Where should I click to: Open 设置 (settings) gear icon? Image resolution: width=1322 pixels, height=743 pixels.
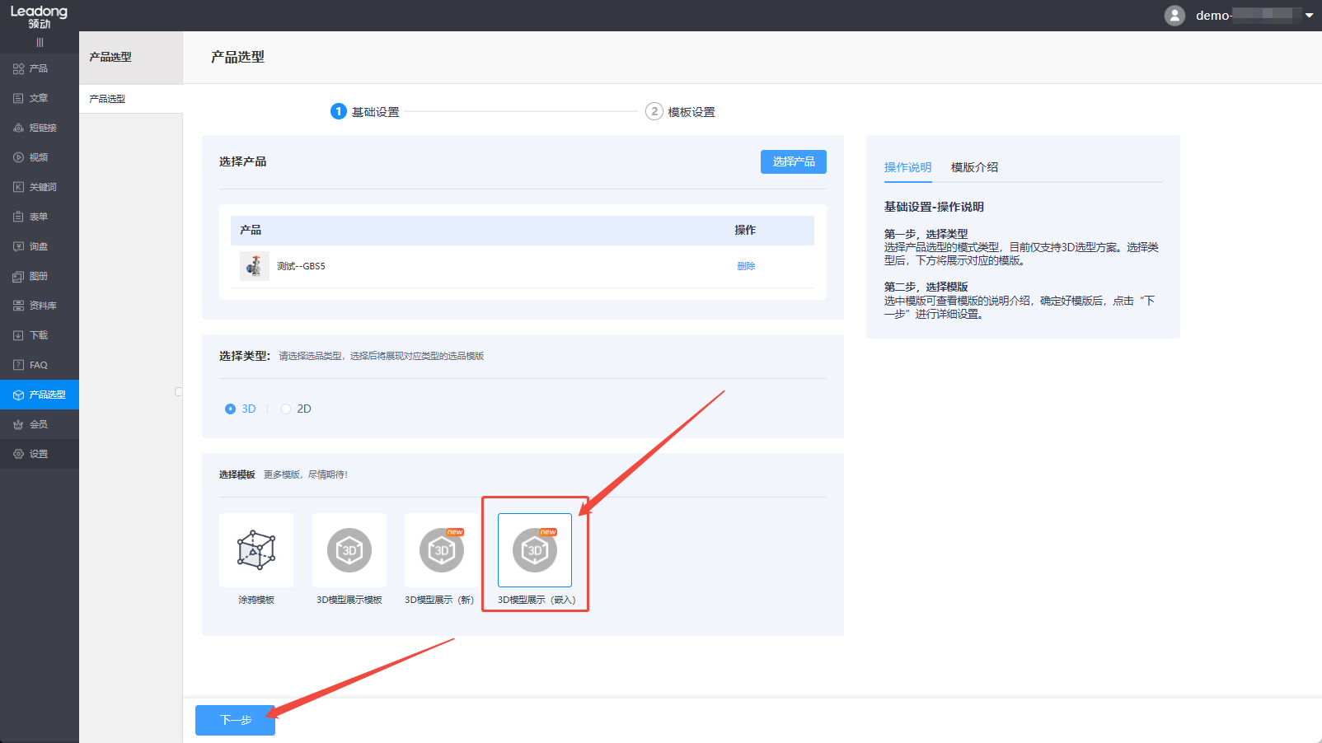point(18,454)
